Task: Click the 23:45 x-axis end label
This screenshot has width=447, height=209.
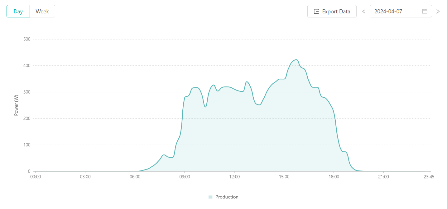Action: [429, 177]
